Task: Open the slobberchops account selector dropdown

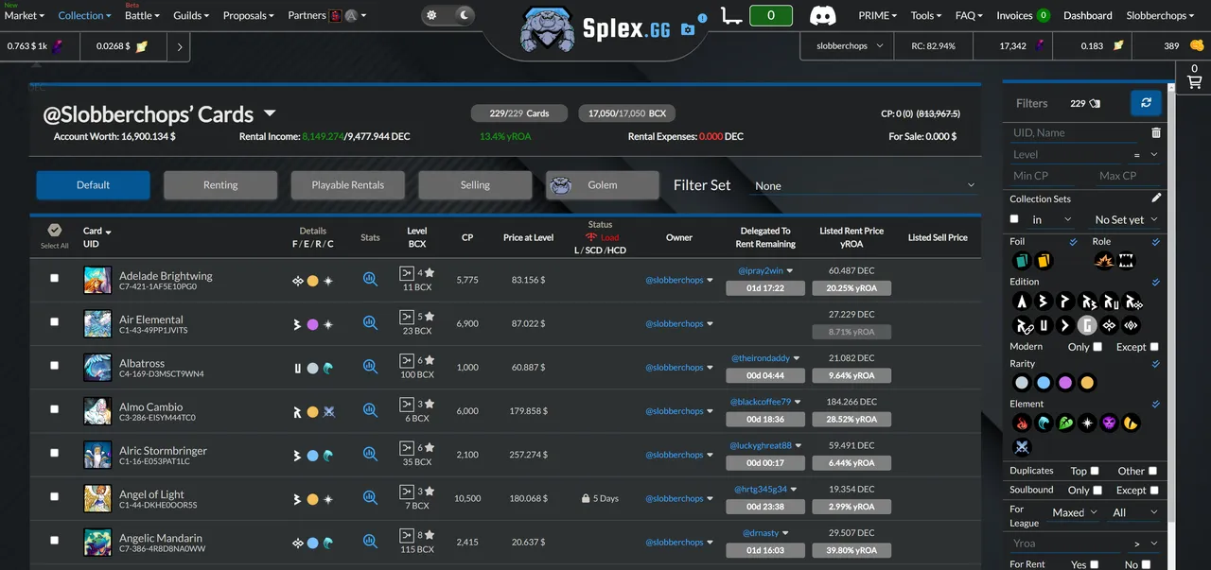Action: [846, 46]
